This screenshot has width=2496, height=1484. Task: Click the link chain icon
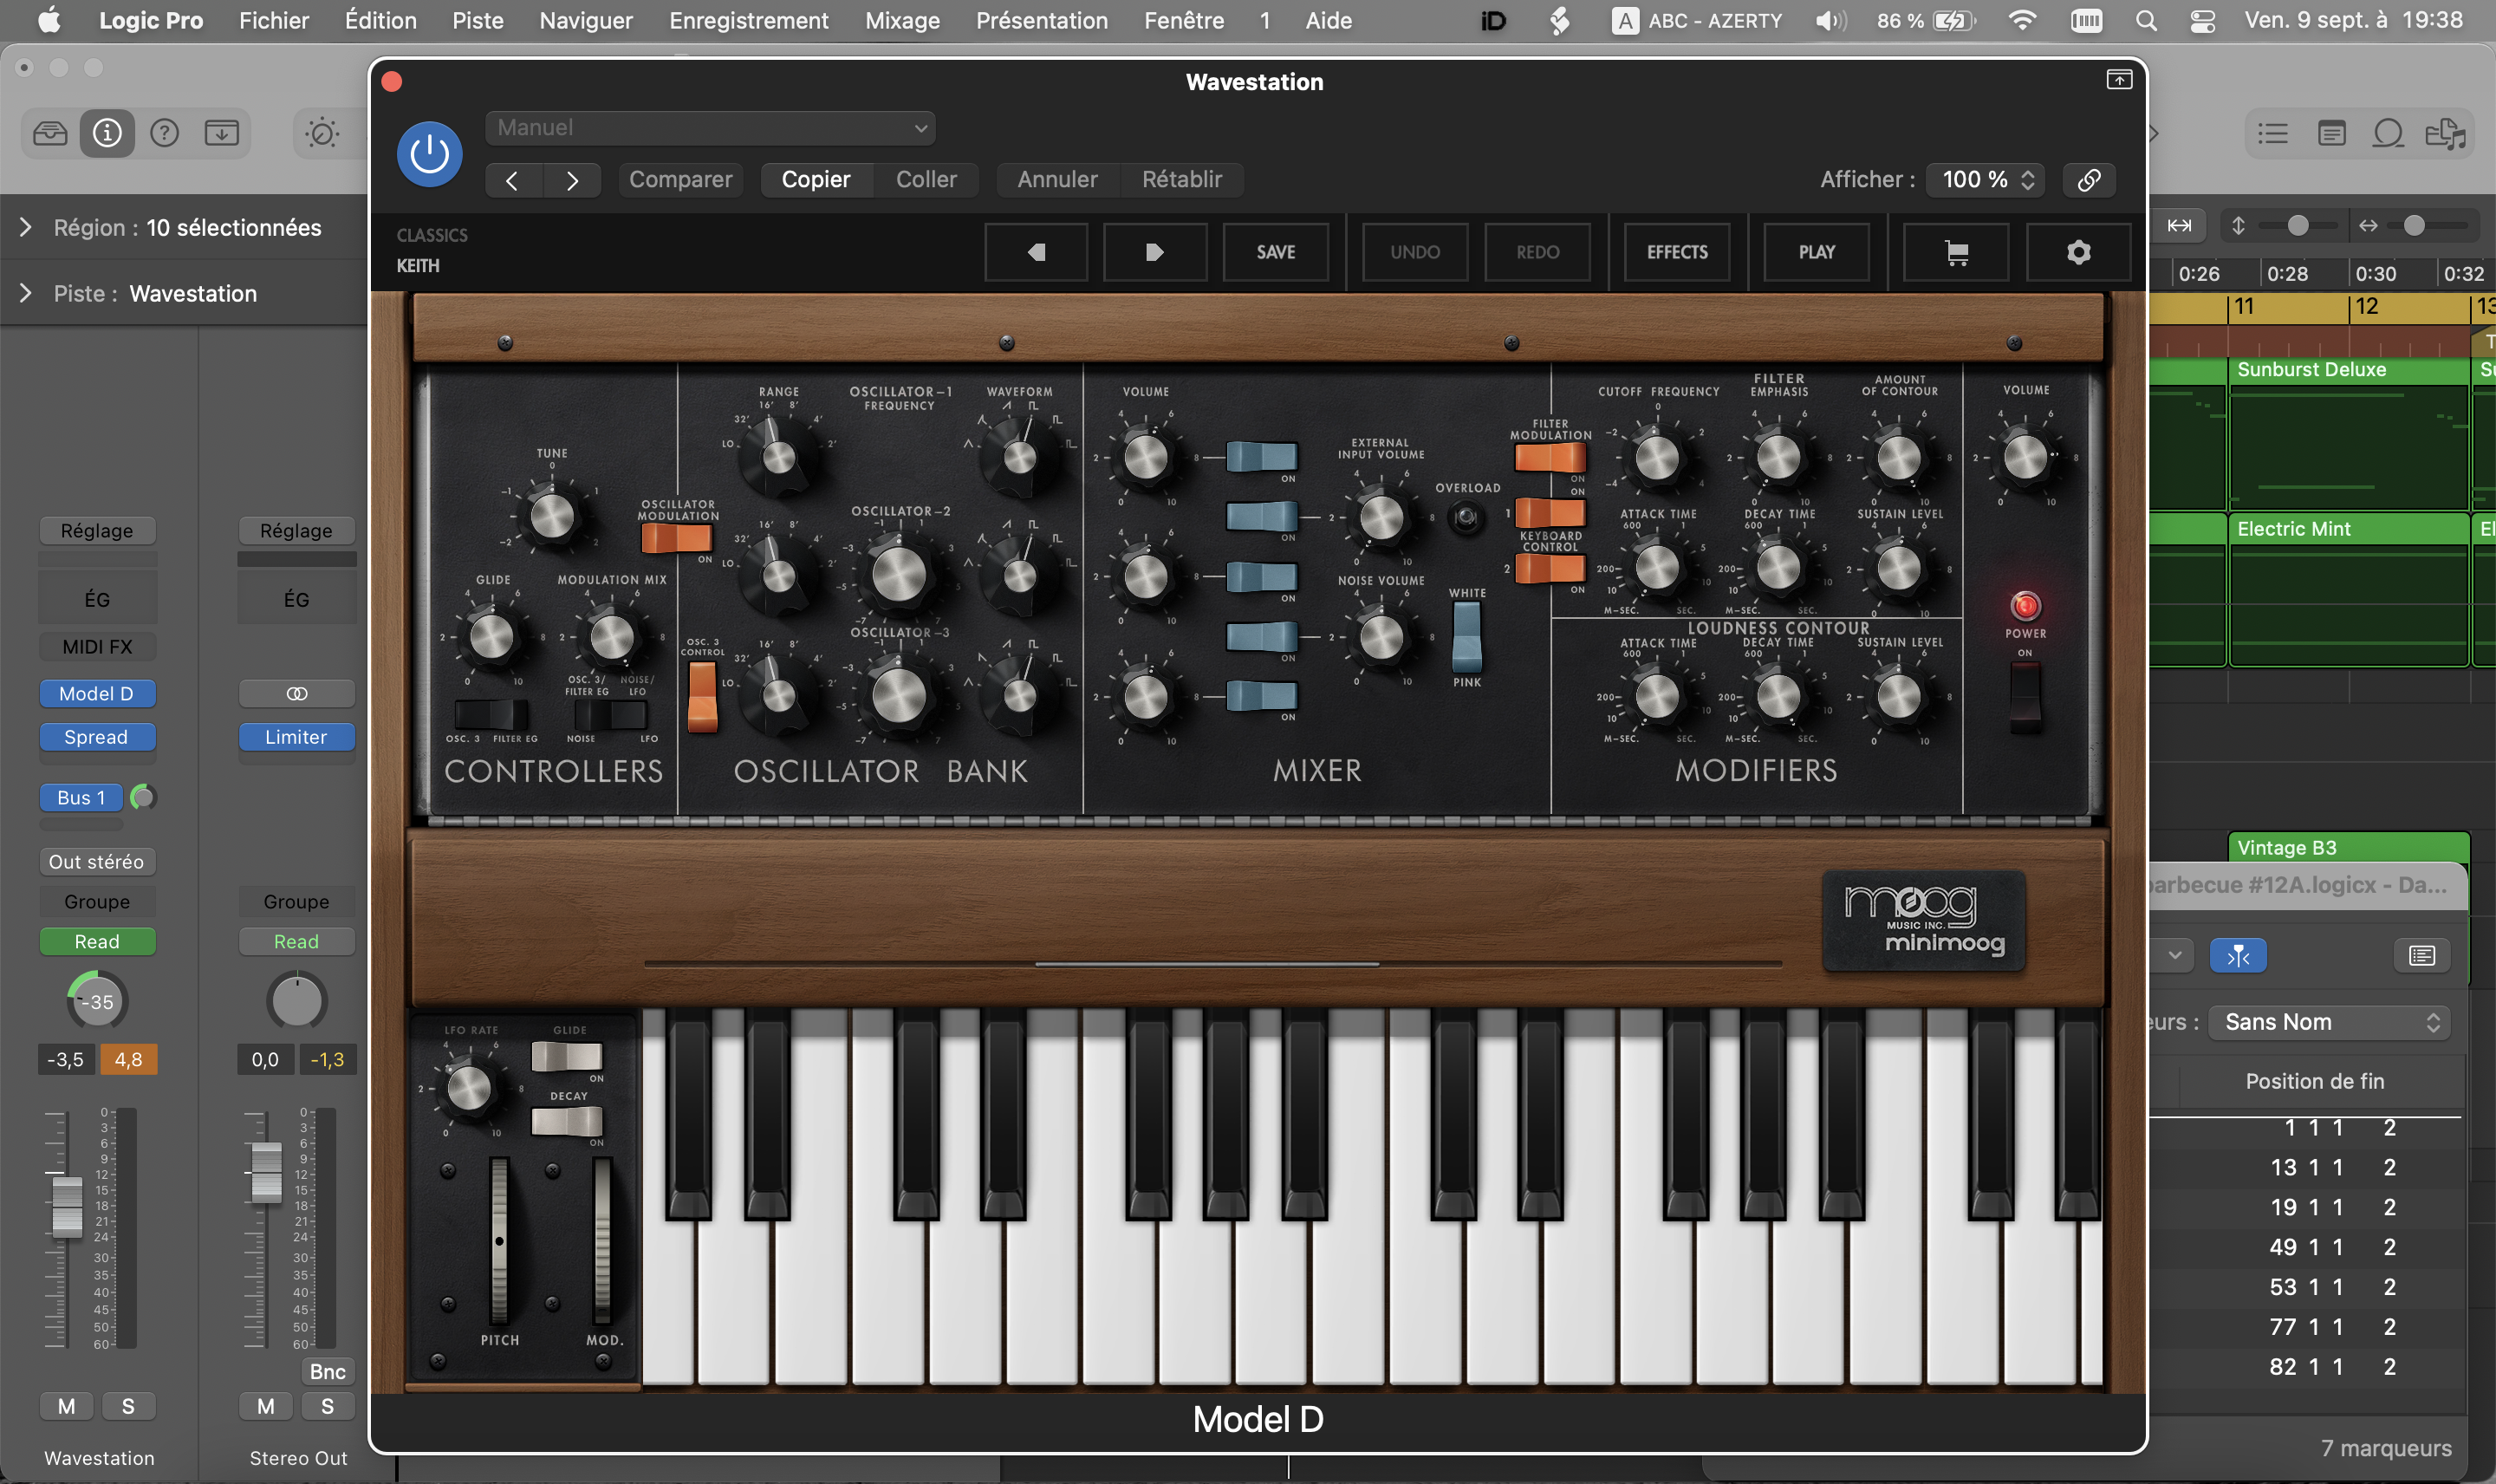2088,179
